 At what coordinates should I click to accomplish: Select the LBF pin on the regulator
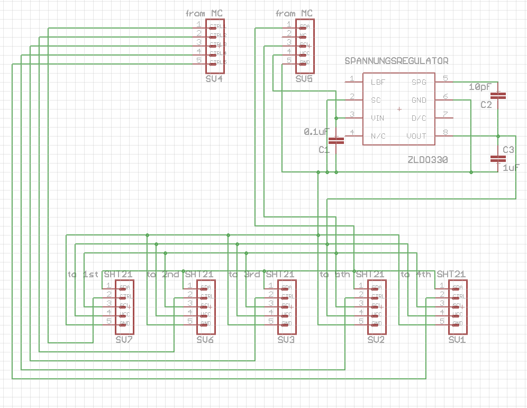coord(378,83)
